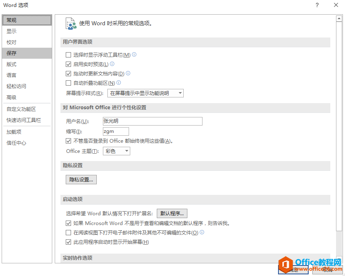345x276 pixels.
Task: Click the help question mark icon
Action: point(317,5)
